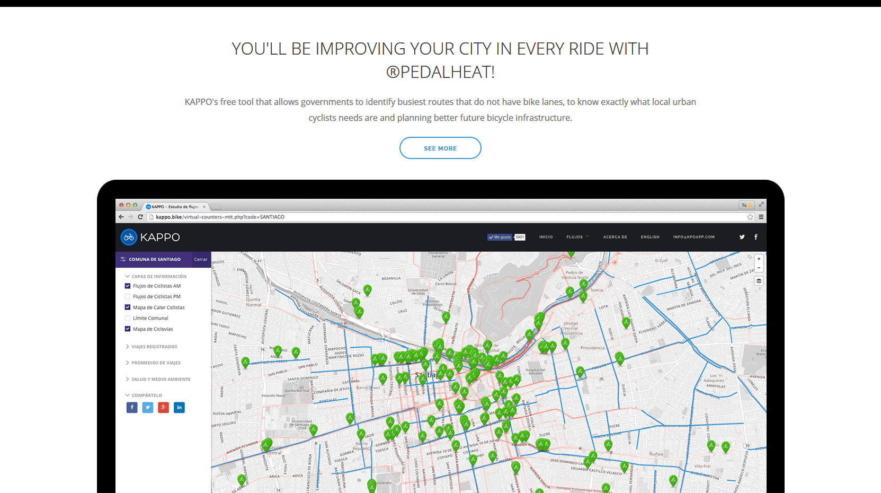This screenshot has width=881, height=493.
Task: Click the SEE MORE button
Action: 440,148
